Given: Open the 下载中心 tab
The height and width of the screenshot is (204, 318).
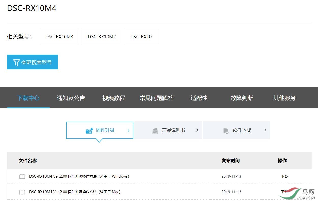Looking at the screenshot, I should 28,98.
